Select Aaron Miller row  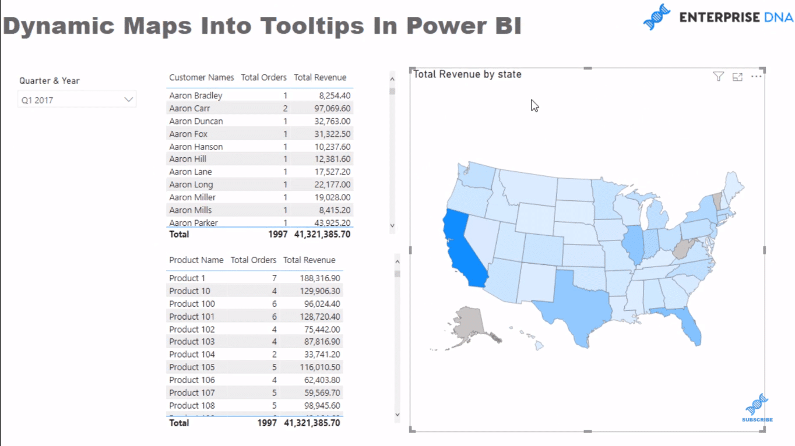(x=260, y=197)
